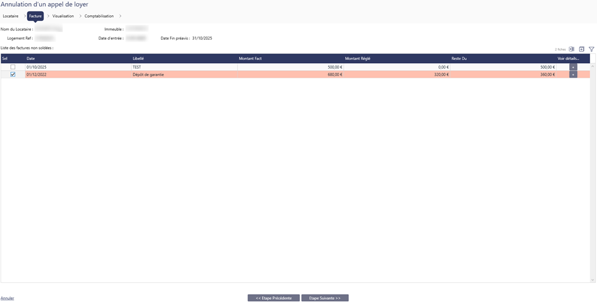This screenshot has width=597, height=303.
Task: Sort by the Libellé column header
Action: (x=138, y=58)
